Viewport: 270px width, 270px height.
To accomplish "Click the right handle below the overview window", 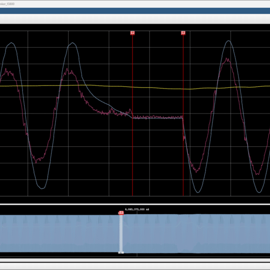I will click(x=123, y=252).
